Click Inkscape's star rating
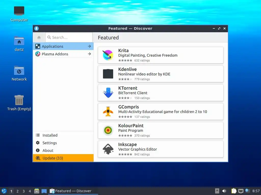Image resolution: width=261 pixels, height=195 pixels. click(125, 154)
